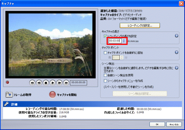The image size is (185, 130).
Task: Uncheck レコーディングの長さを設定 checkbox
Action: pyautogui.click(x=105, y=36)
